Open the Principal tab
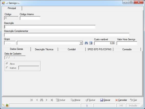The width and height of the screenshot is (145, 109). click(x=12, y=8)
